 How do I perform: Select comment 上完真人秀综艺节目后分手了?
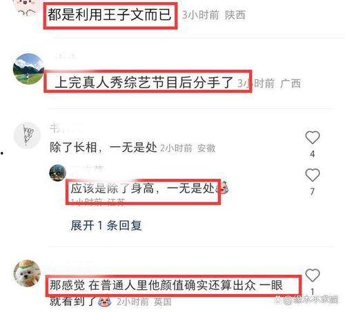pyautogui.click(x=144, y=82)
